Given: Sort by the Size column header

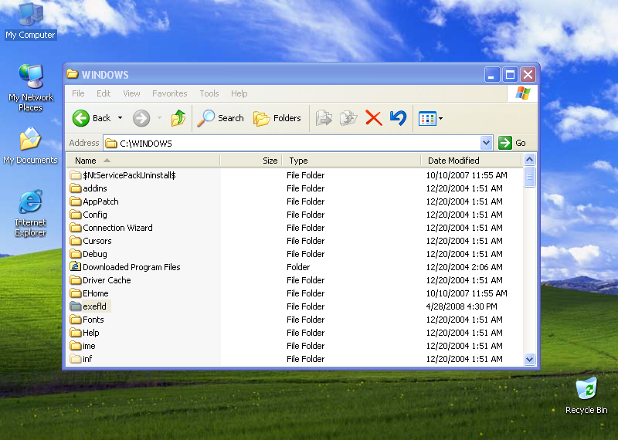Looking at the screenshot, I should [251, 161].
